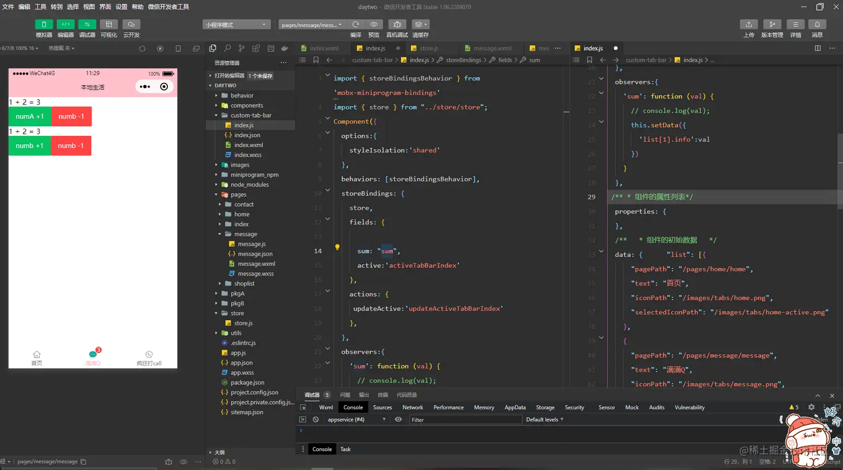Open Version Management (版本管理)
This screenshot has height=470, width=843.
pos(772,25)
